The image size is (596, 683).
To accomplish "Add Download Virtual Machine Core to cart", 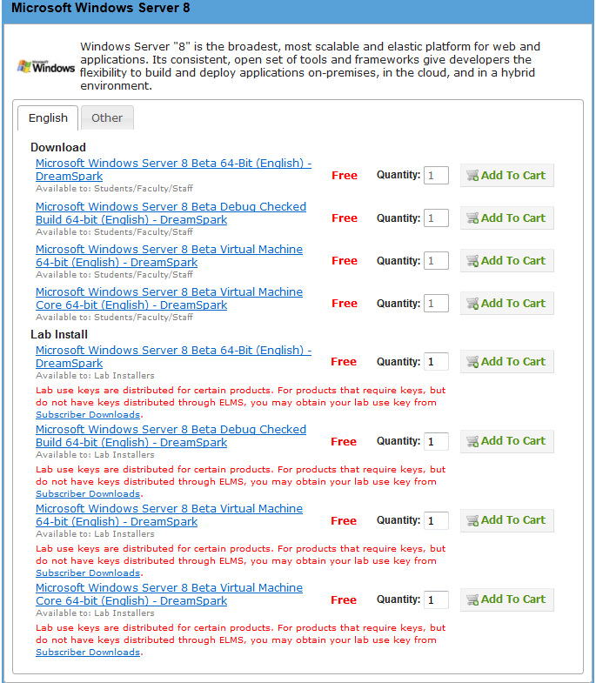I will 507,304.
